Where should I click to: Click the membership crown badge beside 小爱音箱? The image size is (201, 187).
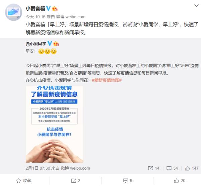(x=55, y=9)
